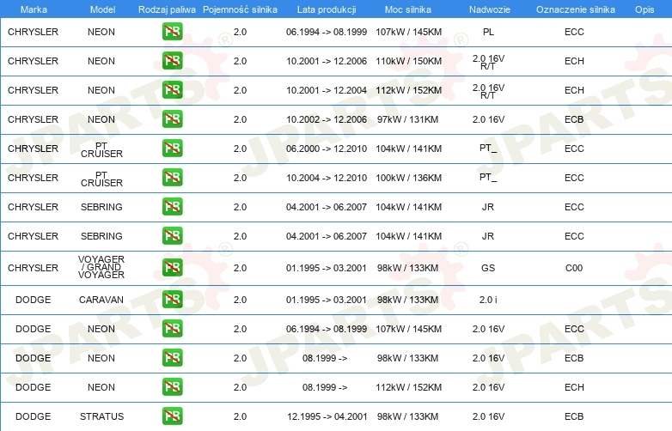Click the 'VOYAGER / GRAND VOYAGER' model cell

101,267
